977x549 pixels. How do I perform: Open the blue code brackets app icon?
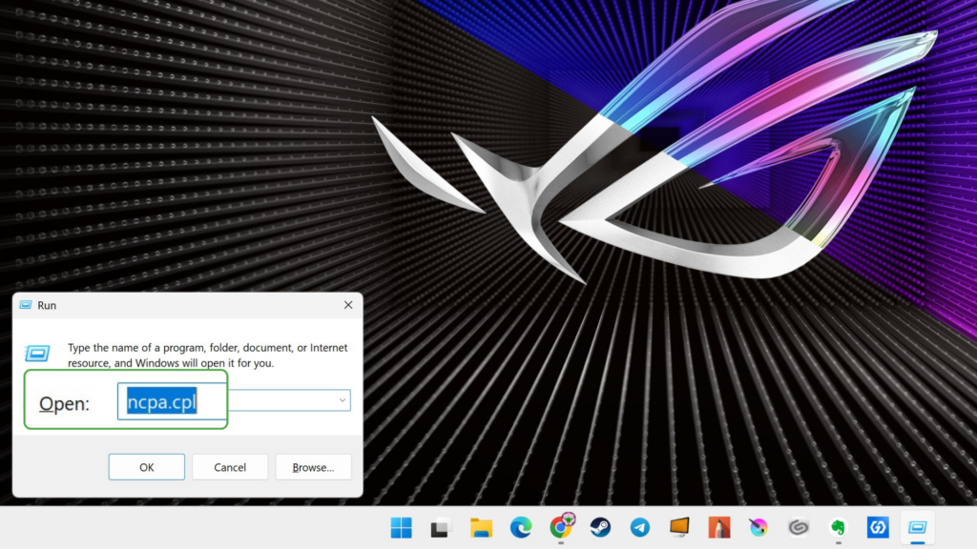point(878,528)
